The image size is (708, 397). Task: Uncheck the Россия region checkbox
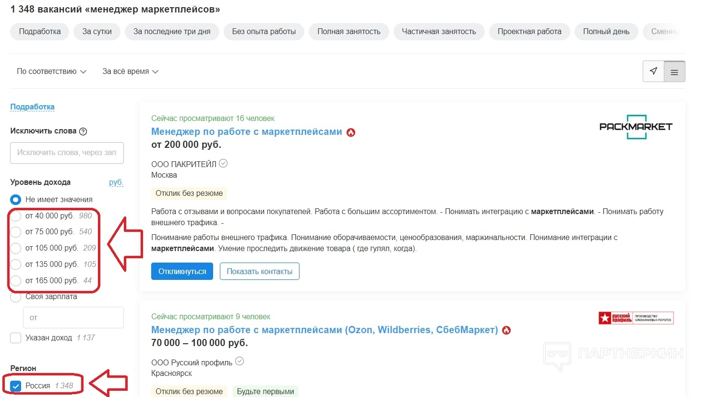click(x=16, y=386)
